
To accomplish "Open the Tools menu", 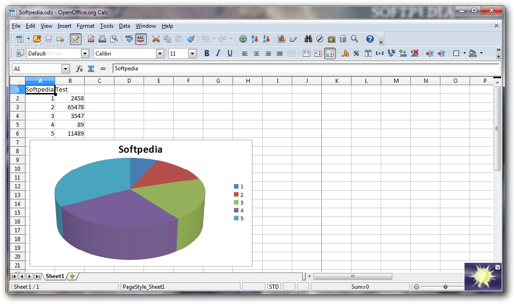I will [107, 26].
